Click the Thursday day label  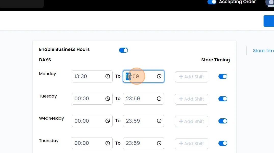[x=49, y=141]
